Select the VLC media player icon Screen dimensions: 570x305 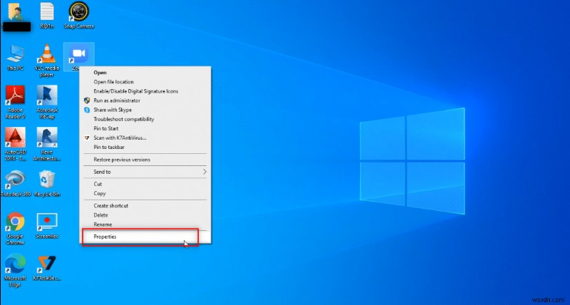click(x=47, y=60)
